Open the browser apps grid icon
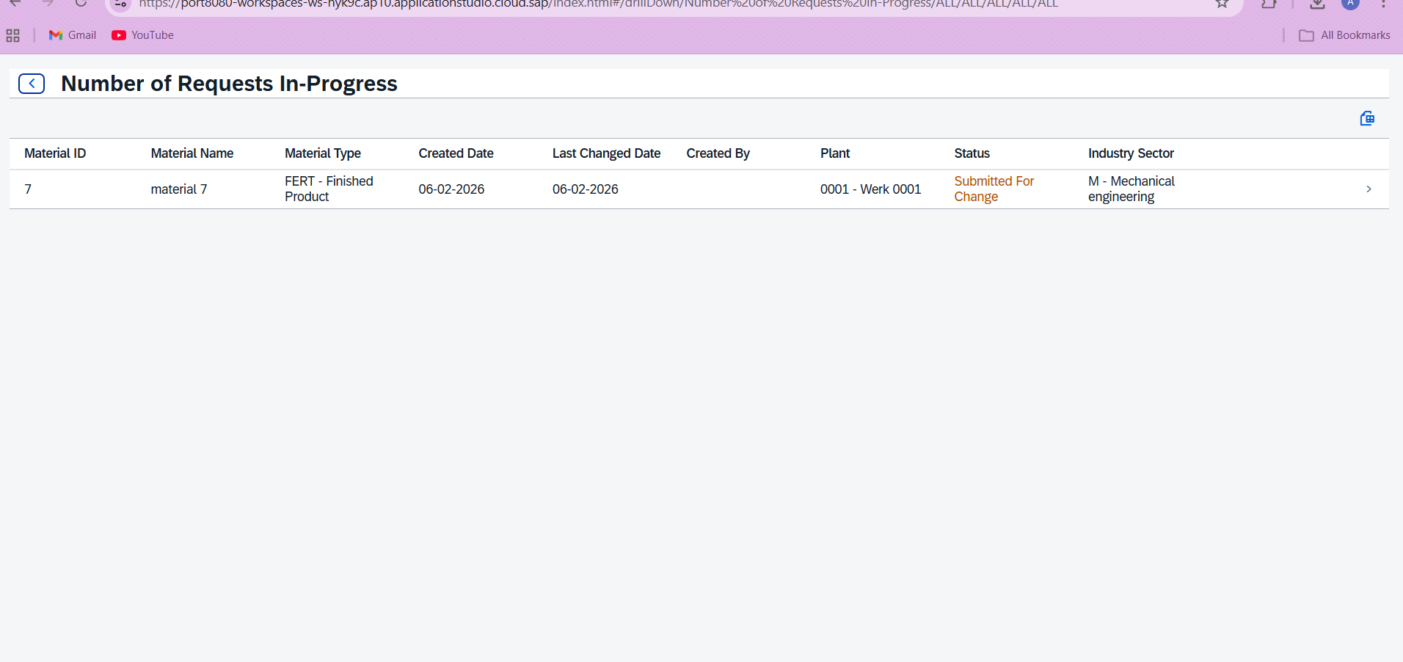The width and height of the screenshot is (1403, 662). (x=12, y=35)
